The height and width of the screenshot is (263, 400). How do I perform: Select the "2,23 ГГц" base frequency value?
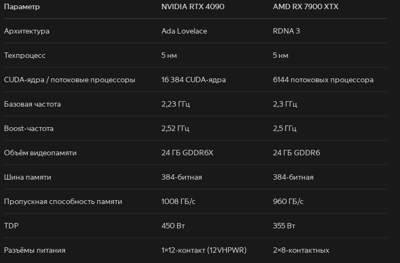point(176,104)
